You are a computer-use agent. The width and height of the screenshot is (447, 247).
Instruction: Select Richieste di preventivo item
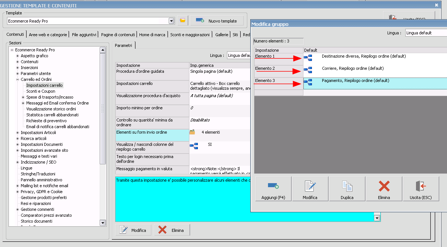[x=47, y=121]
